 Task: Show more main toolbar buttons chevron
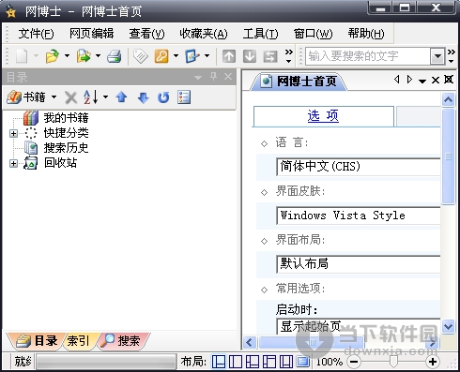[x=289, y=56]
